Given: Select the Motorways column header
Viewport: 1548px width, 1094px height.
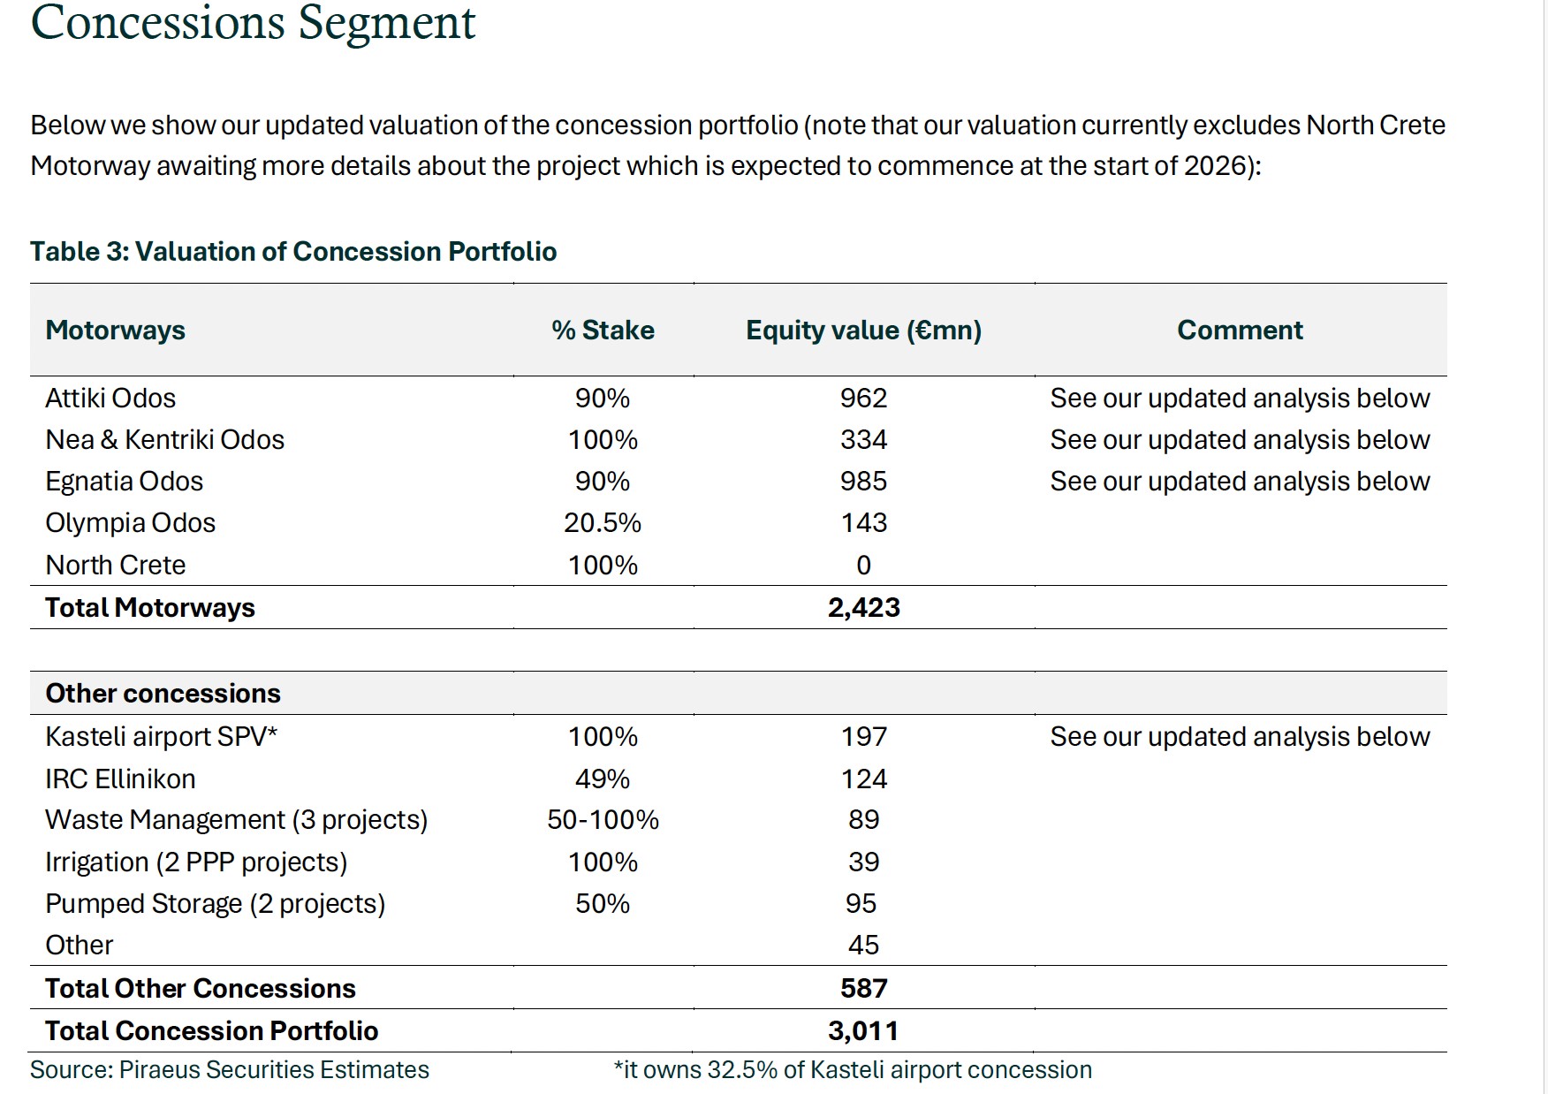Looking at the screenshot, I should [x=115, y=330].
